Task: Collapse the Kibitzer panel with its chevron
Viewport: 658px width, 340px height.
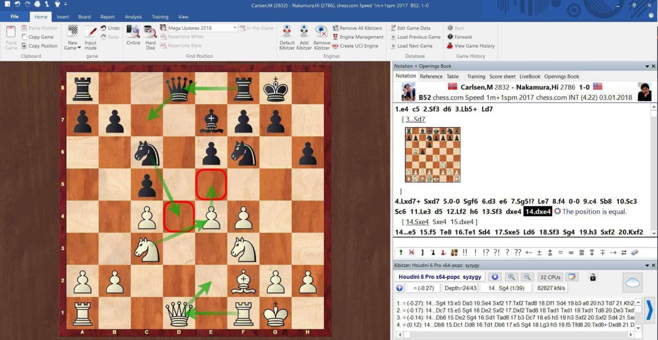Action: [x=647, y=265]
